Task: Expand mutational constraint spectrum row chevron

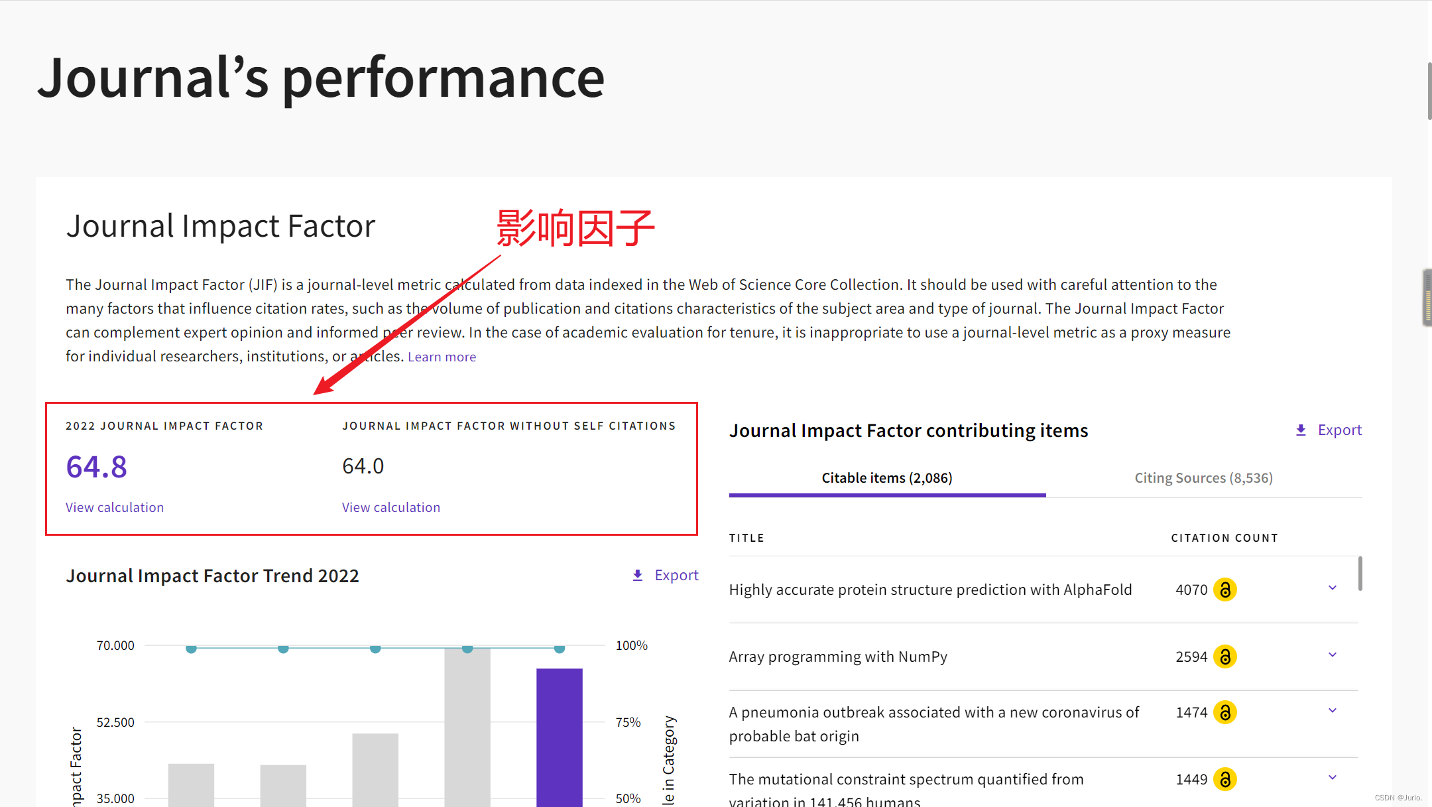Action: pos(1333,778)
